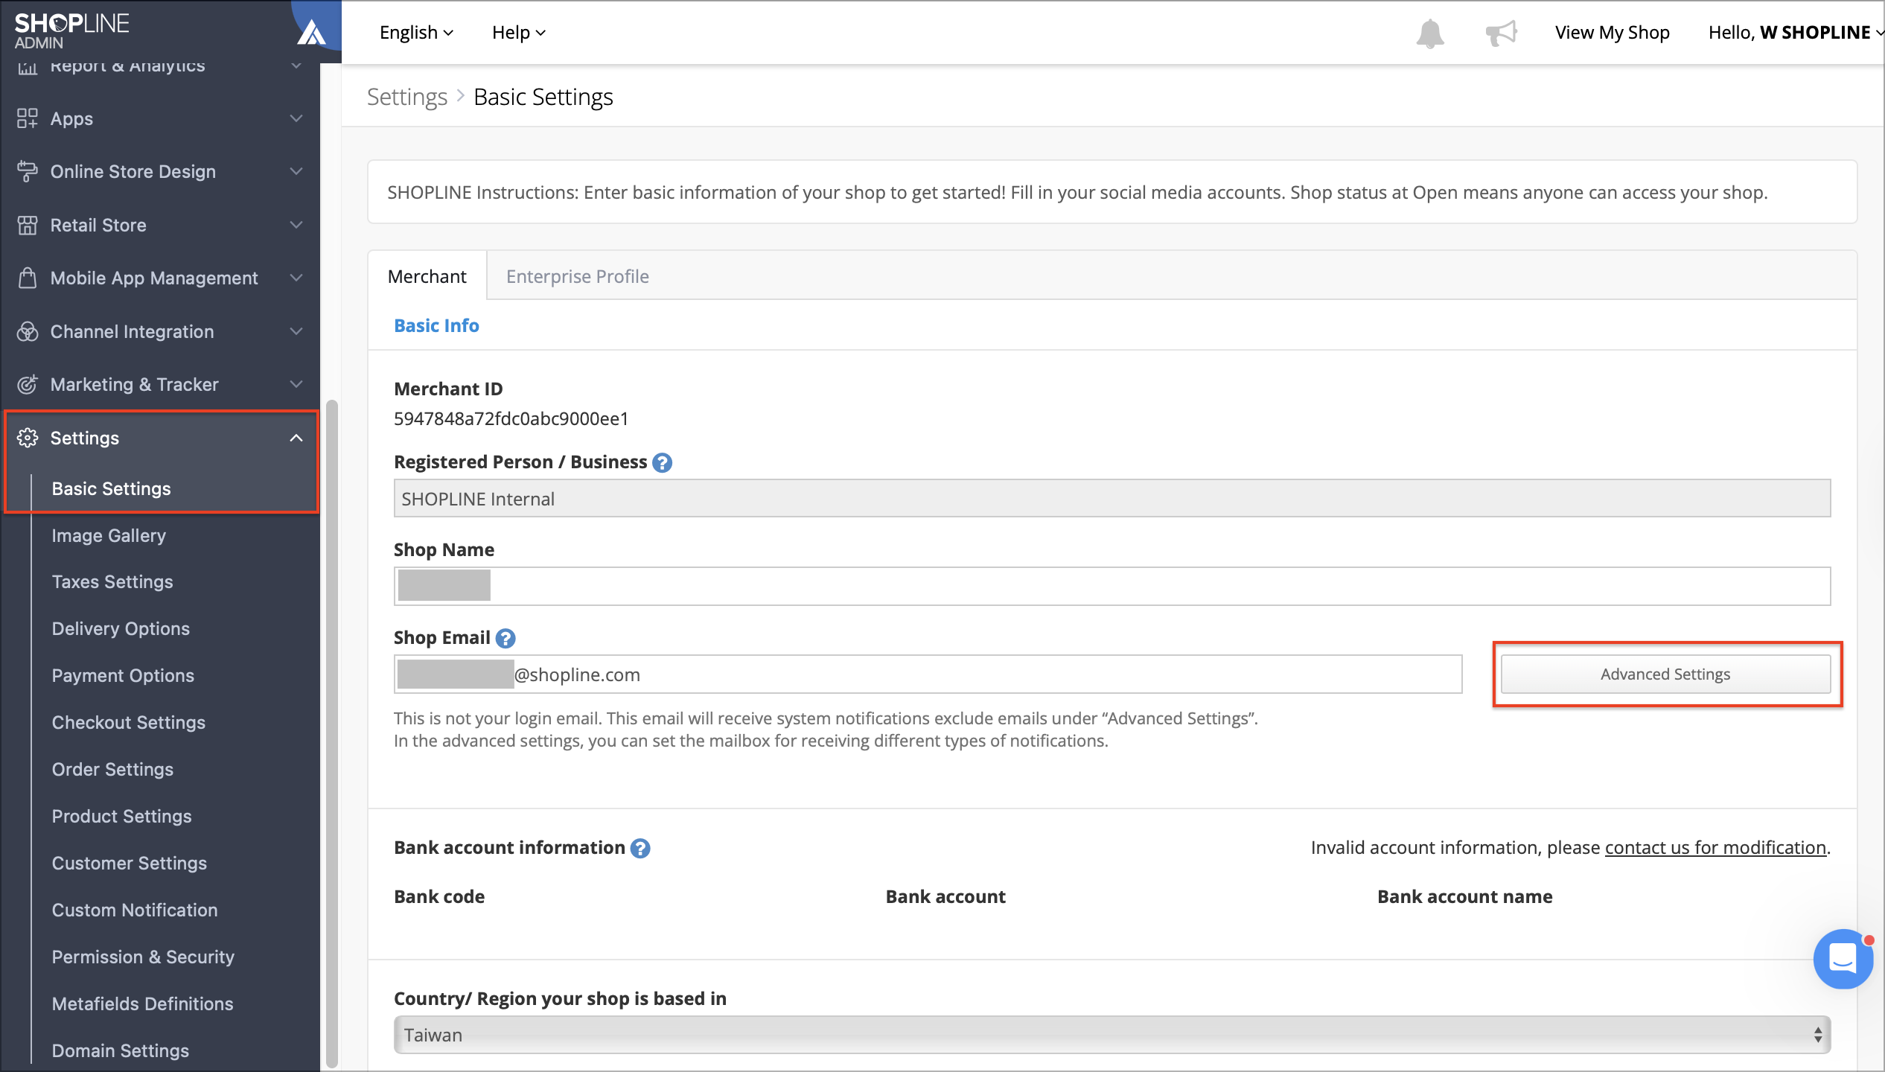Image resolution: width=1885 pixels, height=1072 pixels.
Task: Open the English language dropdown
Action: (416, 33)
